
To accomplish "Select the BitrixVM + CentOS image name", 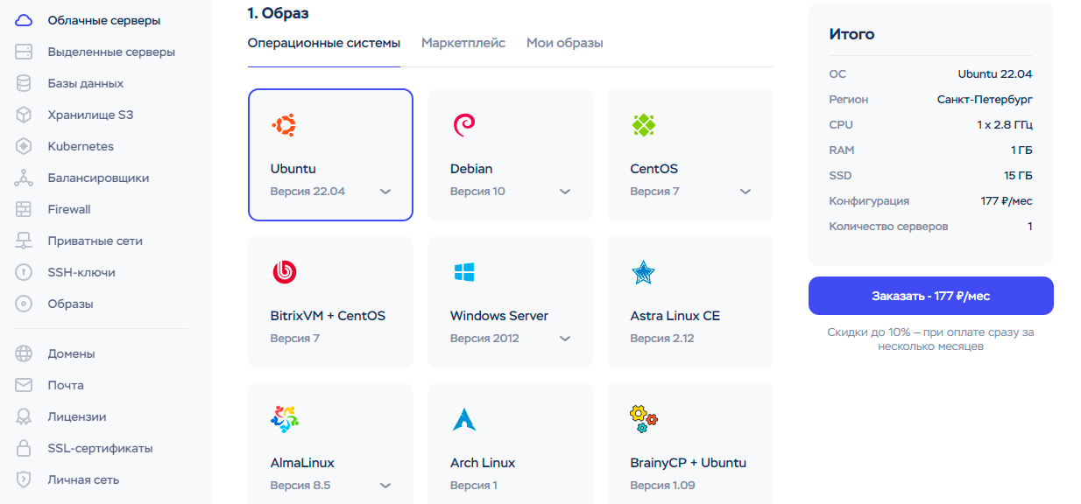I will 328,316.
